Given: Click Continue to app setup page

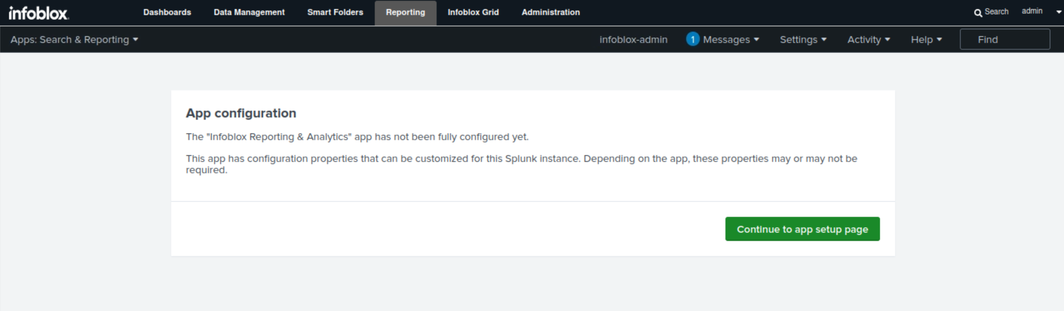Looking at the screenshot, I should tap(802, 229).
